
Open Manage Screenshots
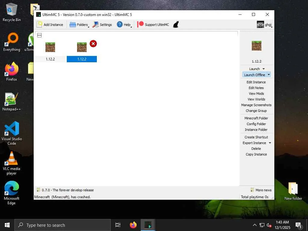(256, 105)
